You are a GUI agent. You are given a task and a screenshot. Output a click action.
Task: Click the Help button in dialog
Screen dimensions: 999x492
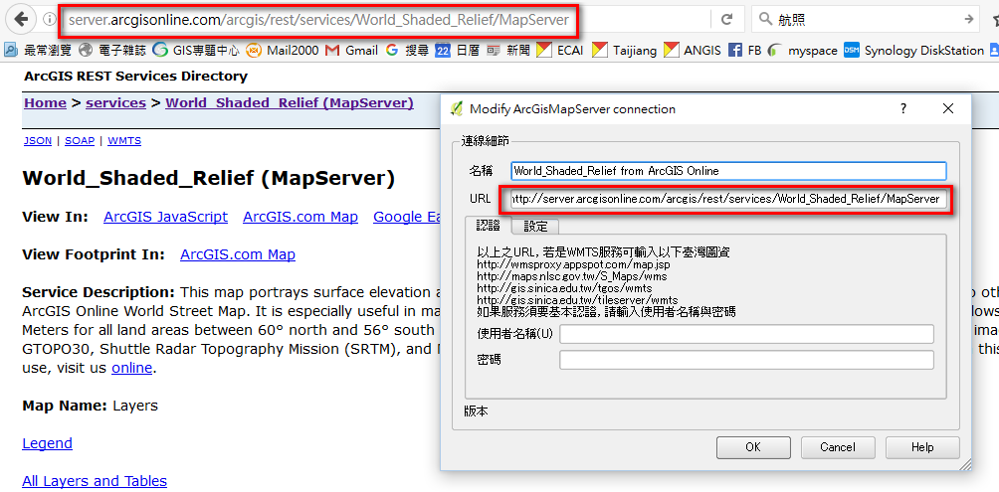pyautogui.click(x=922, y=447)
